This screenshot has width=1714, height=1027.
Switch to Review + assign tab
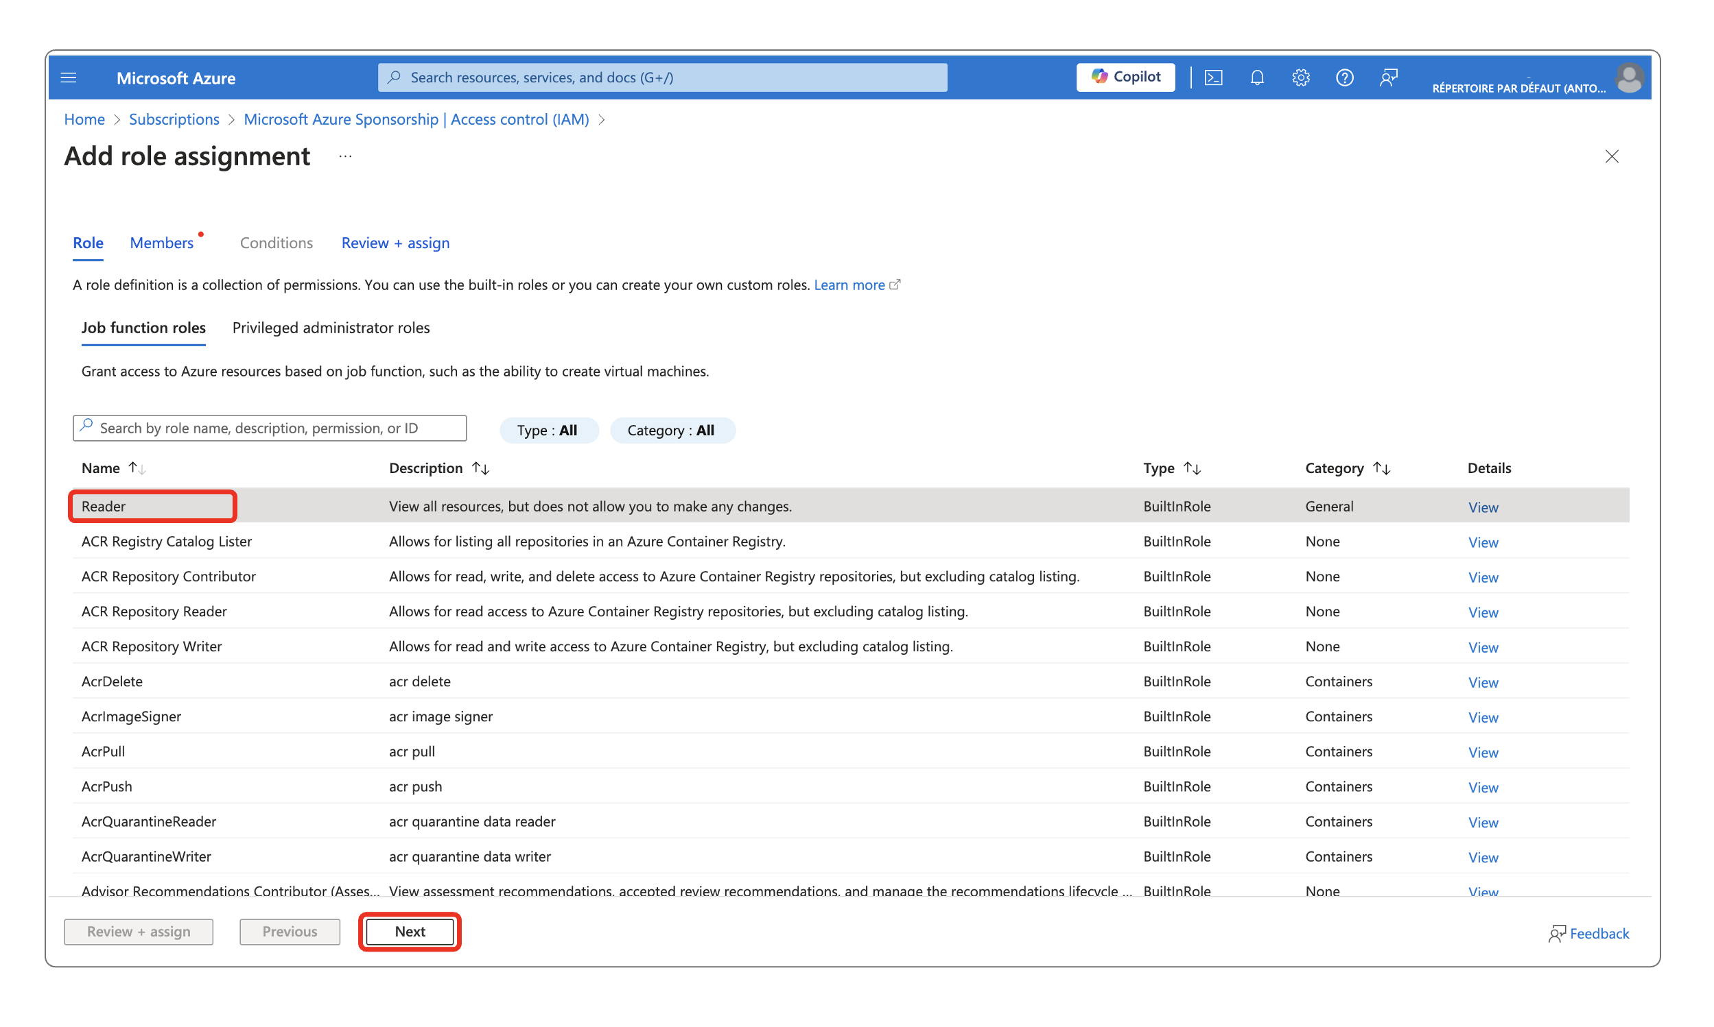pyautogui.click(x=395, y=243)
